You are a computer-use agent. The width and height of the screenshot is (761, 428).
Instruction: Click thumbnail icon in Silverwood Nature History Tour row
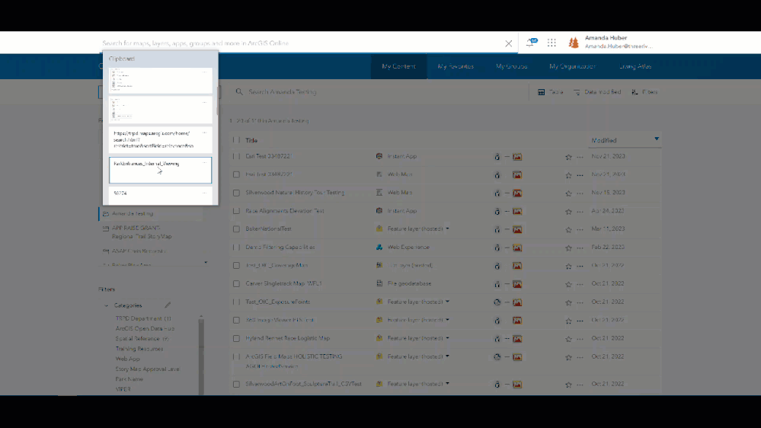[517, 193]
